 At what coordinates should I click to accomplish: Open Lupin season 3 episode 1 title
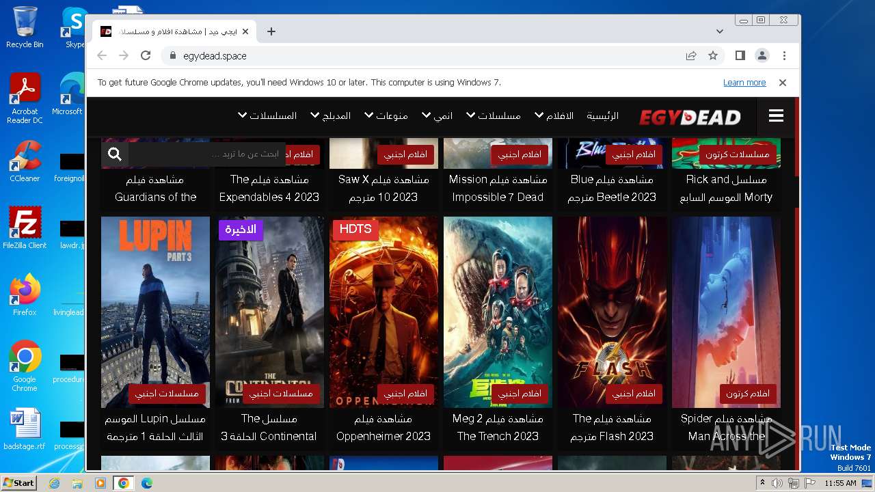pyautogui.click(x=155, y=428)
